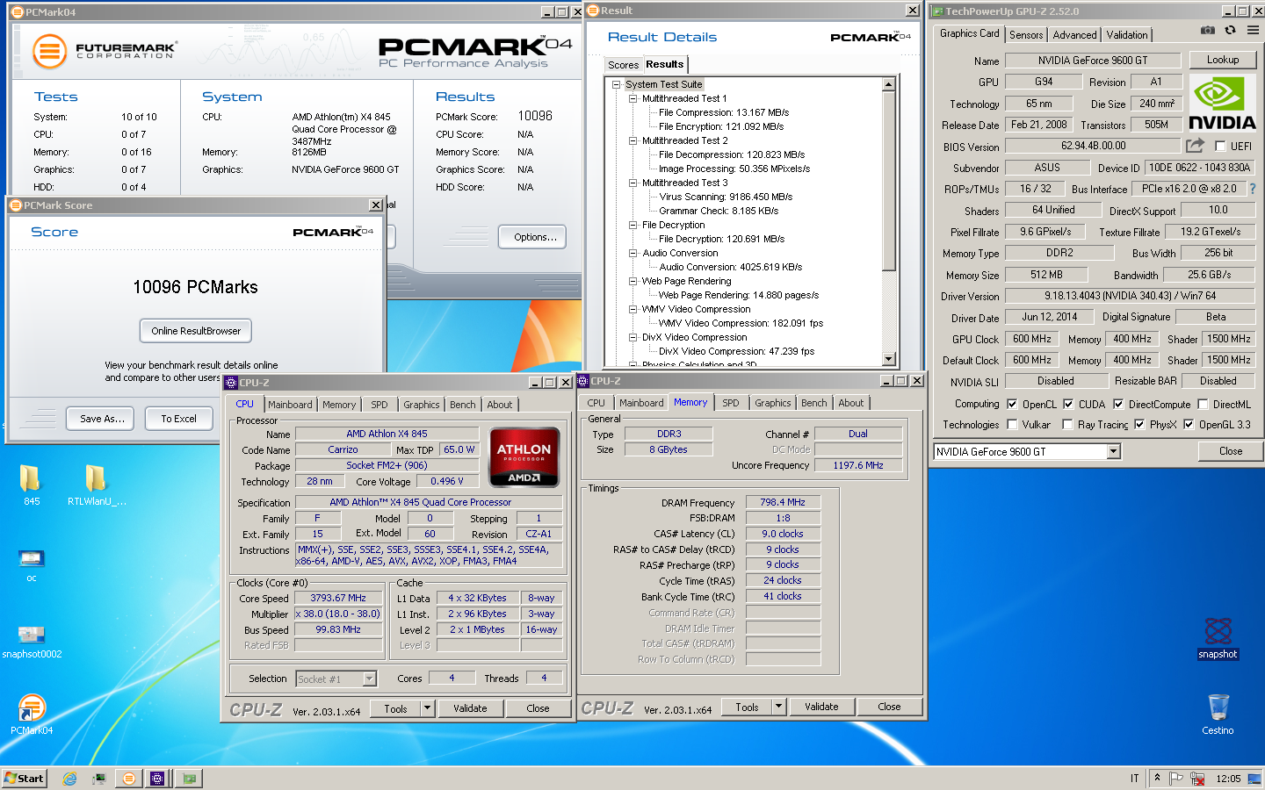This screenshot has width=1265, height=790.
Task: Click PCMark04 taskbar icon
Action: (128, 779)
